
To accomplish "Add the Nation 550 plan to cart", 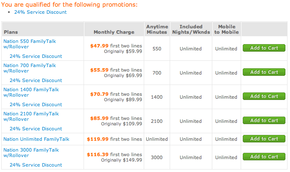I will 264,48.
